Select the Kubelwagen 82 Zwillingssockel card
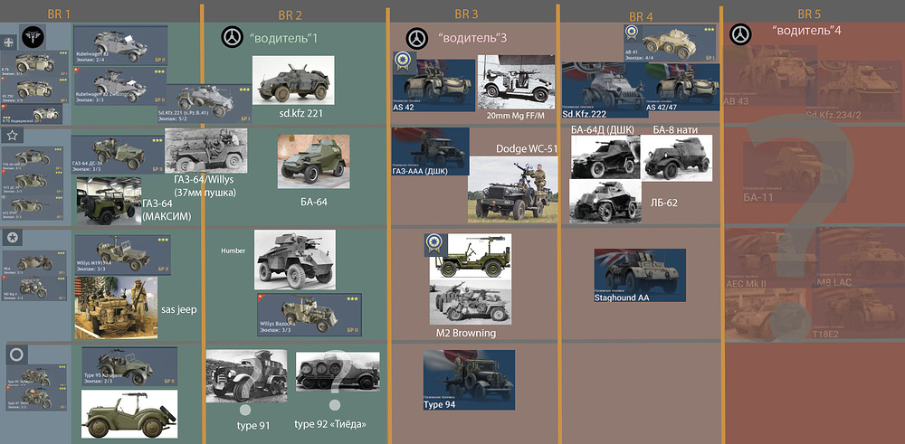This screenshot has height=444, width=905. (120, 86)
